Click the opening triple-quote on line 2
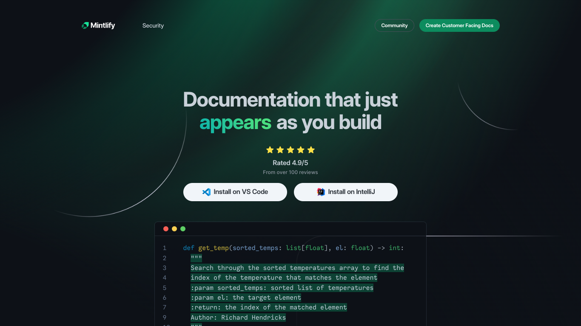 pos(196,258)
